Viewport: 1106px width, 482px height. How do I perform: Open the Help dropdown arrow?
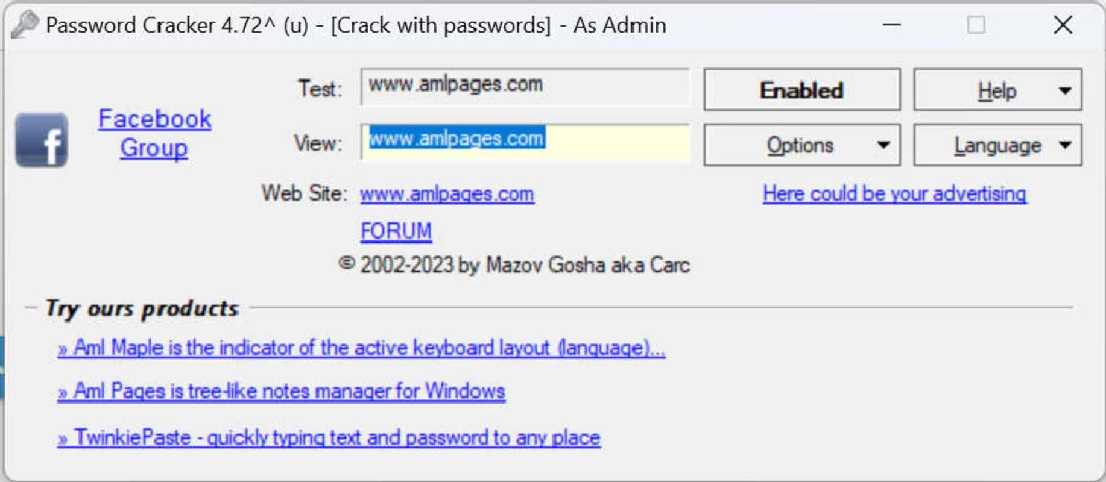1065,91
